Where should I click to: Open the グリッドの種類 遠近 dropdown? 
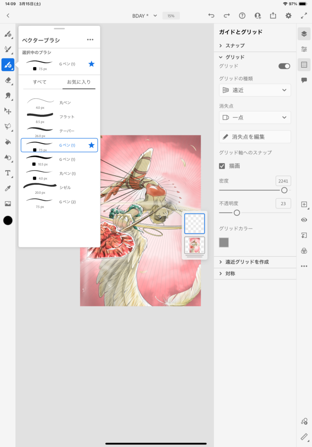click(255, 90)
